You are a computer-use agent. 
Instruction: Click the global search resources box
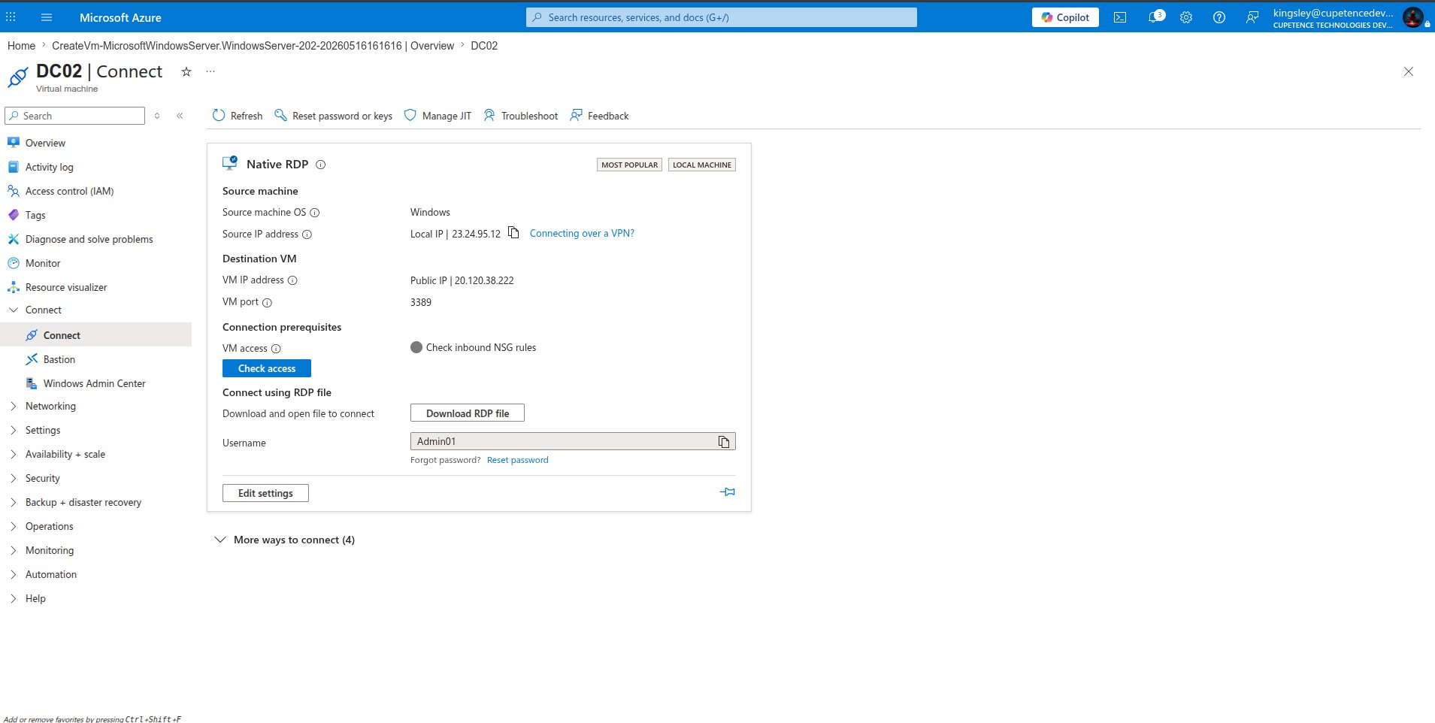(x=722, y=17)
